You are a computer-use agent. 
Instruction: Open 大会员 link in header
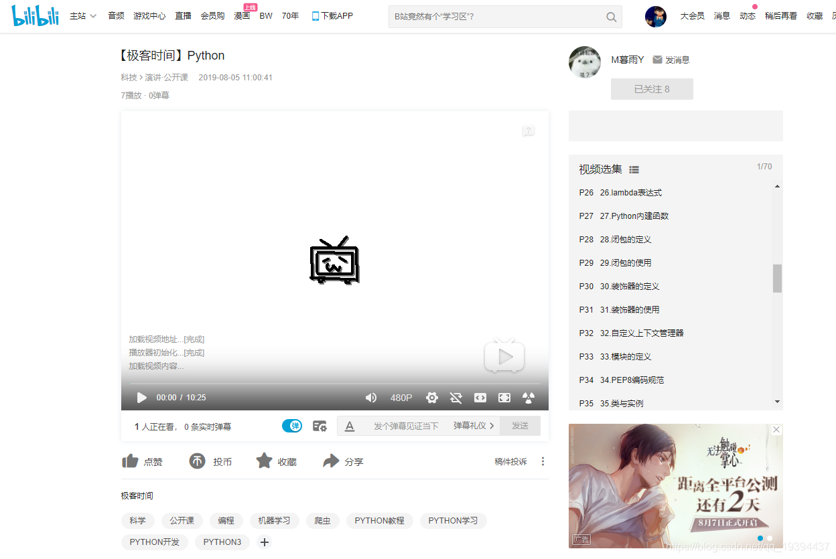pyautogui.click(x=692, y=16)
